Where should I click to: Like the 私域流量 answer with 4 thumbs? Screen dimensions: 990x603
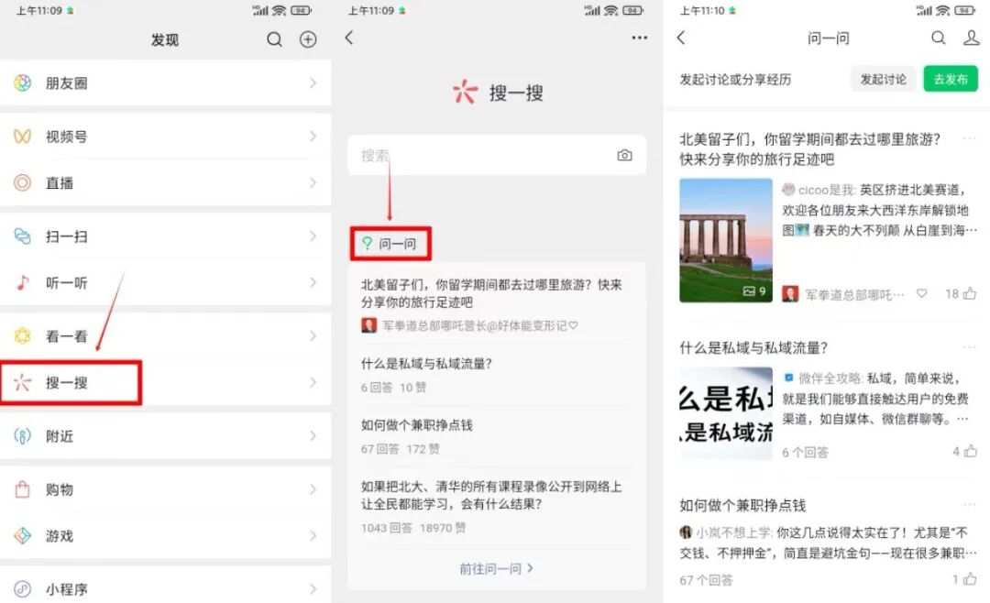pyautogui.click(x=971, y=451)
